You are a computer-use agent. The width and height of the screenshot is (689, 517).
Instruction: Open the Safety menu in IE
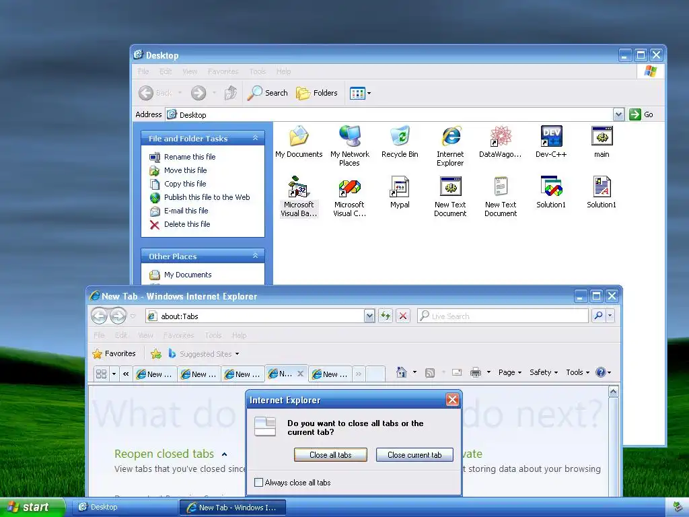pyautogui.click(x=544, y=372)
